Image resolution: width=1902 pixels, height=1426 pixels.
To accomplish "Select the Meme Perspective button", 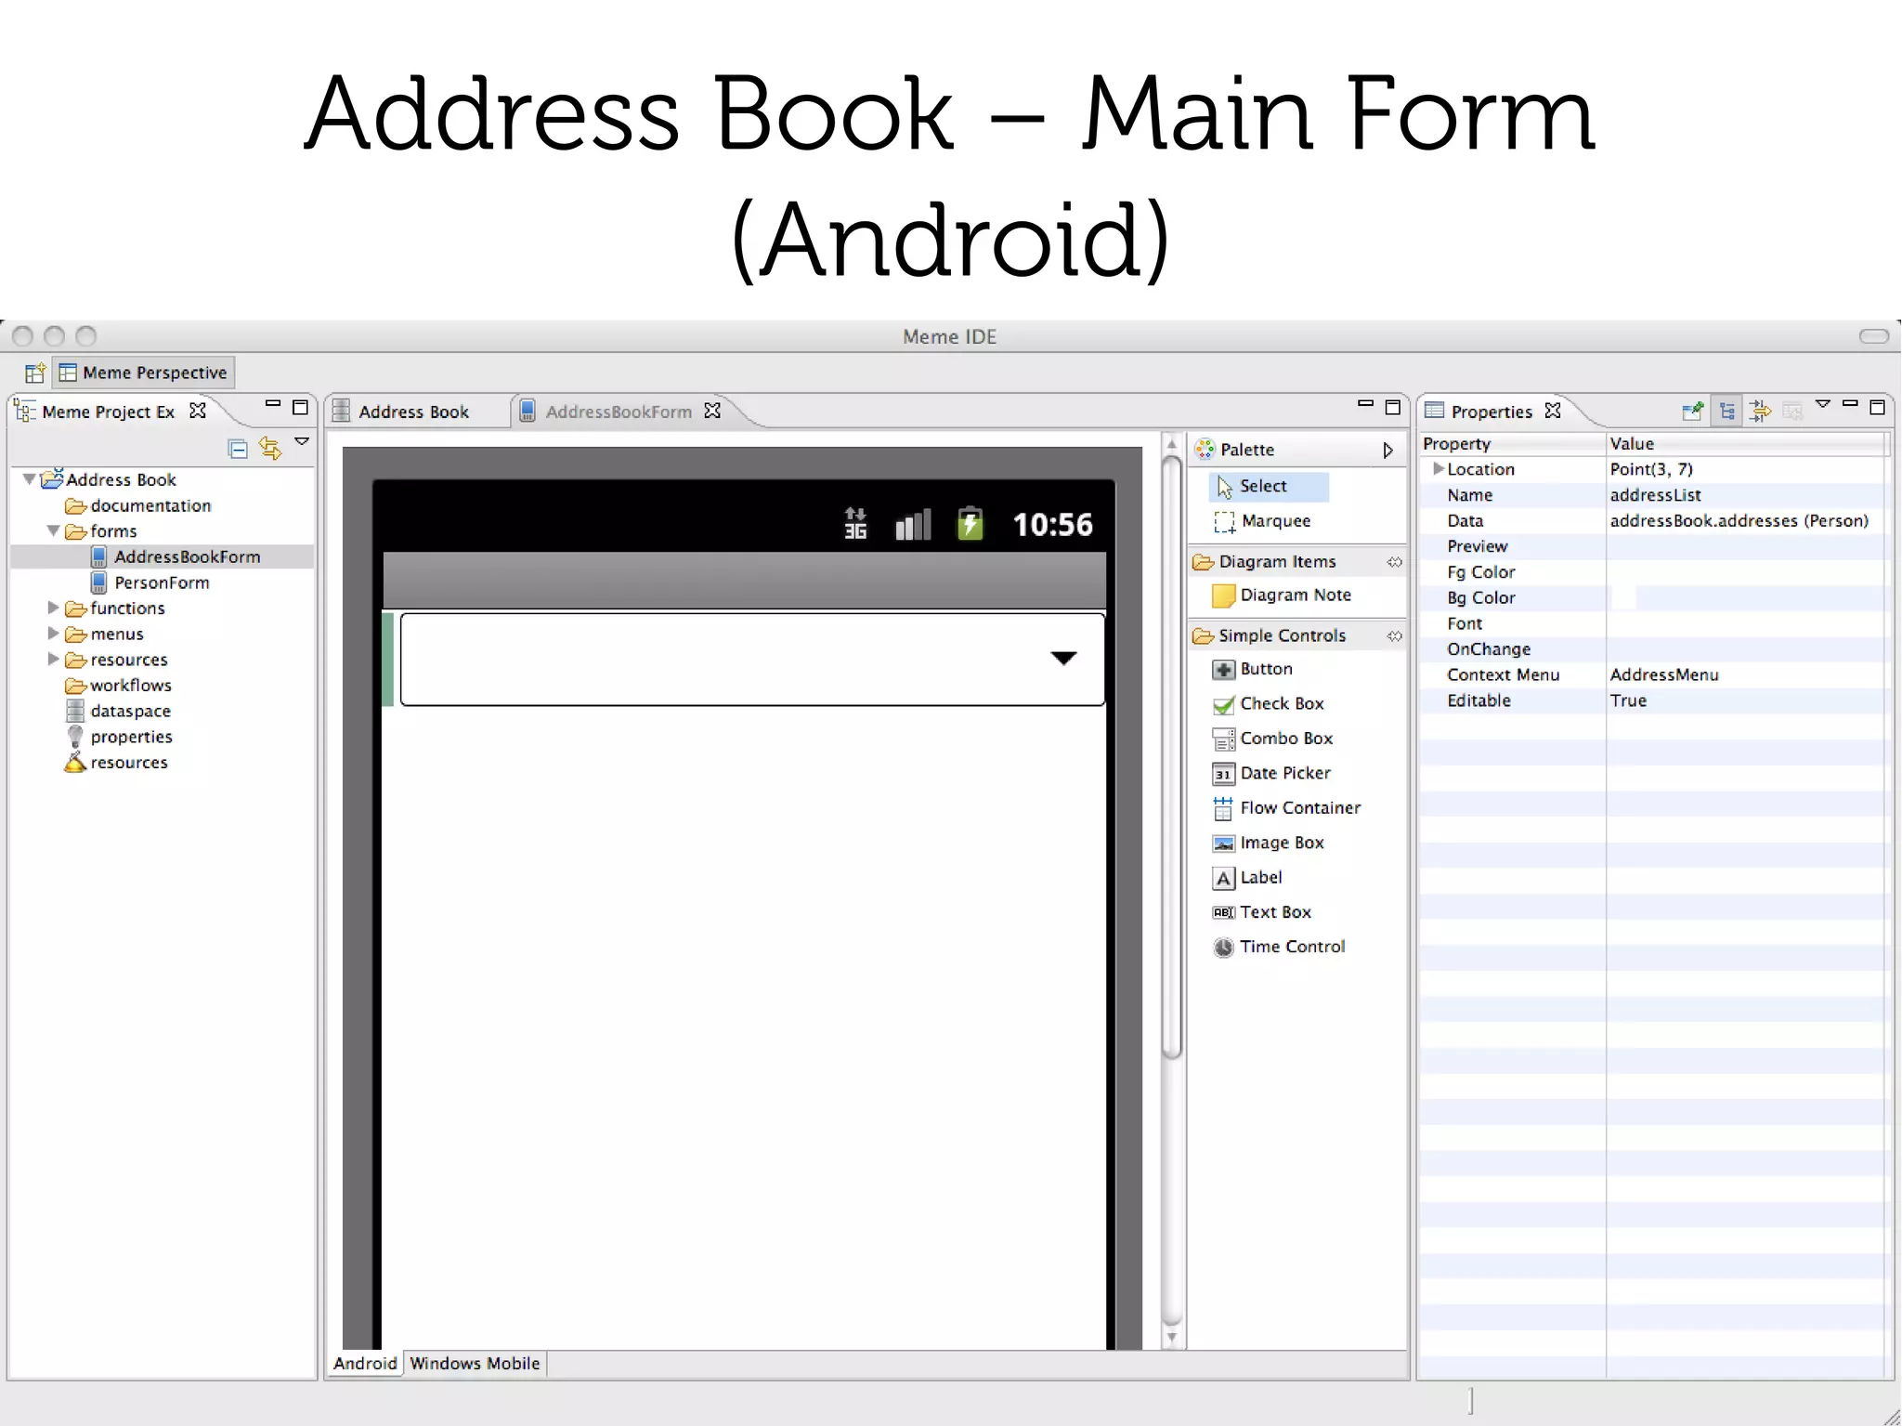I will click(144, 373).
